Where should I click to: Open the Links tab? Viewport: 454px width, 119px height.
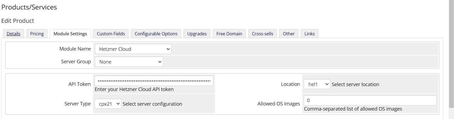coord(310,34)
